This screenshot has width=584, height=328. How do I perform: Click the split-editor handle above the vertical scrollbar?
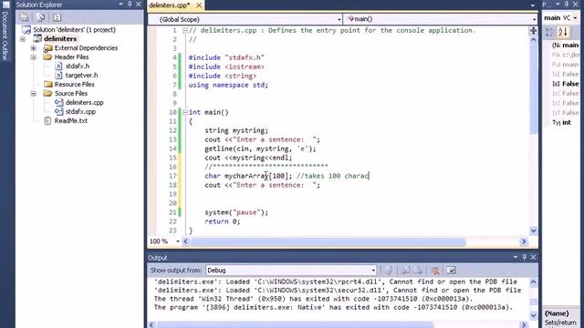[533, 30]
